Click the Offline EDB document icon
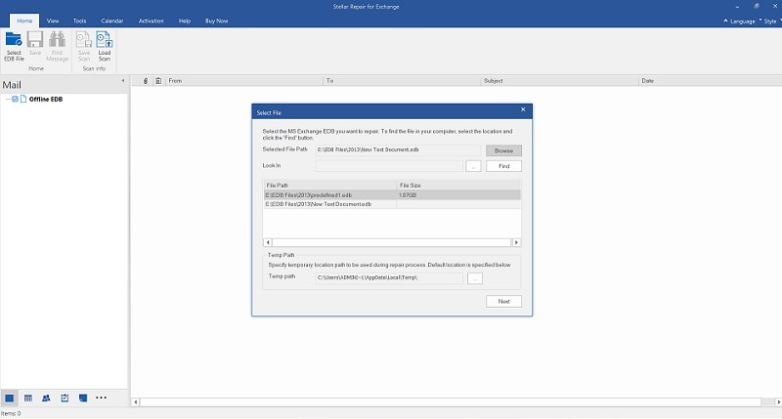The height and width of the screenshot is (419, 782). click(23, 99)
